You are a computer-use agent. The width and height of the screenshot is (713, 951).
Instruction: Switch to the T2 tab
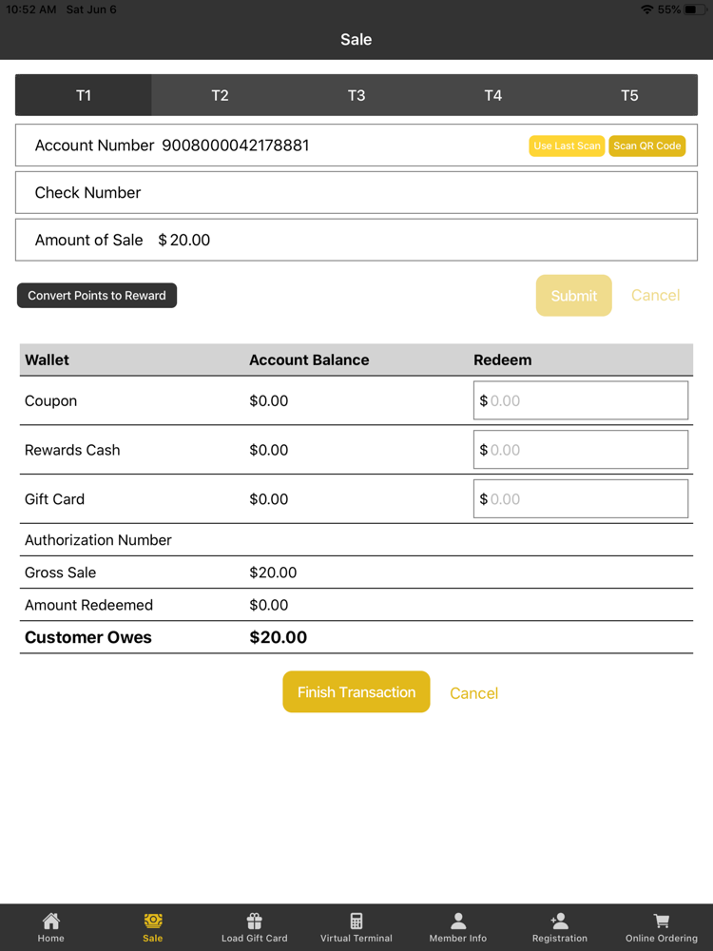tap(220, 95)
